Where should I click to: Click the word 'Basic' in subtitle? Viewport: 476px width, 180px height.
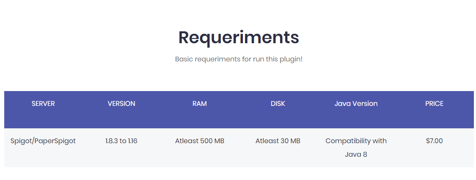point(184,59)
